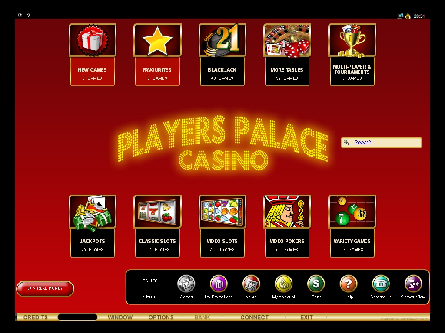
Task: Open the Variety Games category
Action: tap(352, 226)
